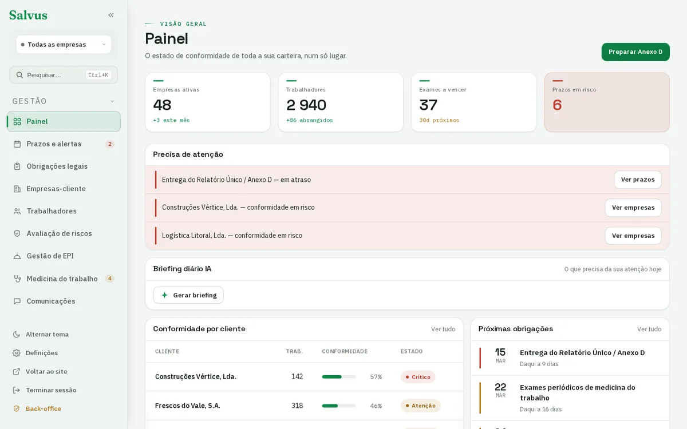Open Painel in the sidebar
The height and width of the screenshot is (429, 687).
(64, 121)
